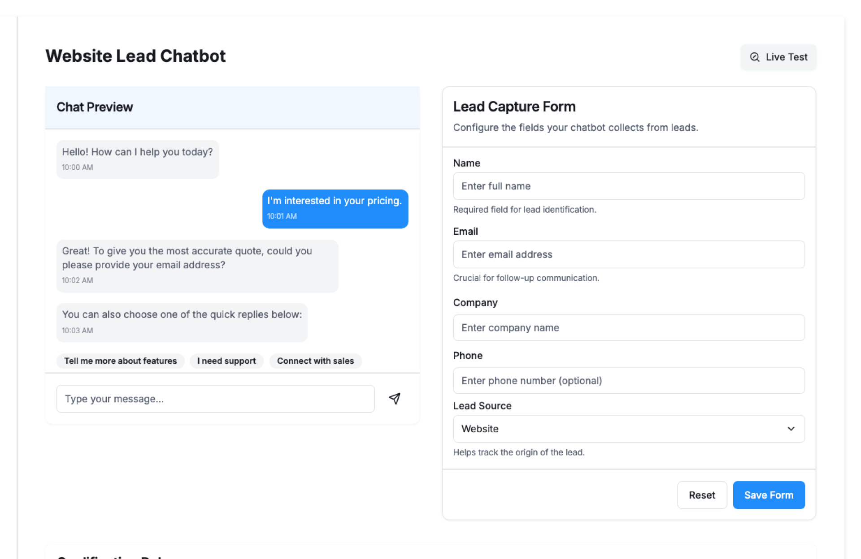Click the Live Test button

pyautogui.click(x=778, y=57)
